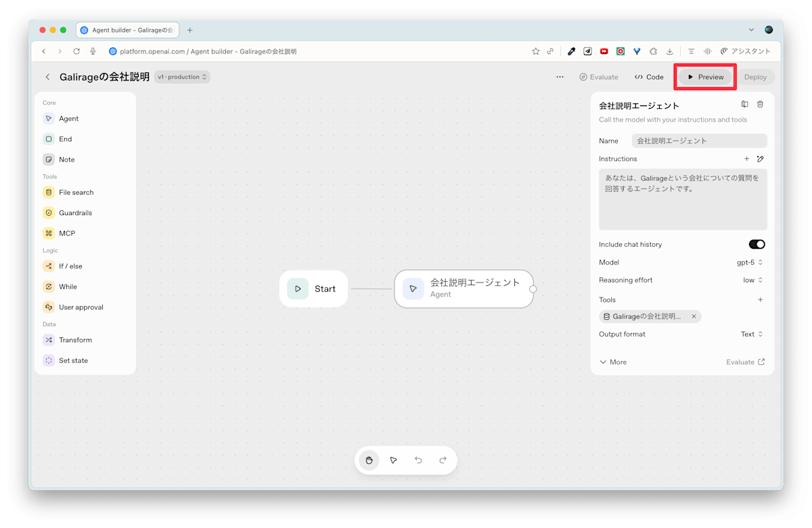Image resolution: width=812 pixels, height=528 pixels.
Task: Delete the agent with trash icon
Action: point(760,104)
